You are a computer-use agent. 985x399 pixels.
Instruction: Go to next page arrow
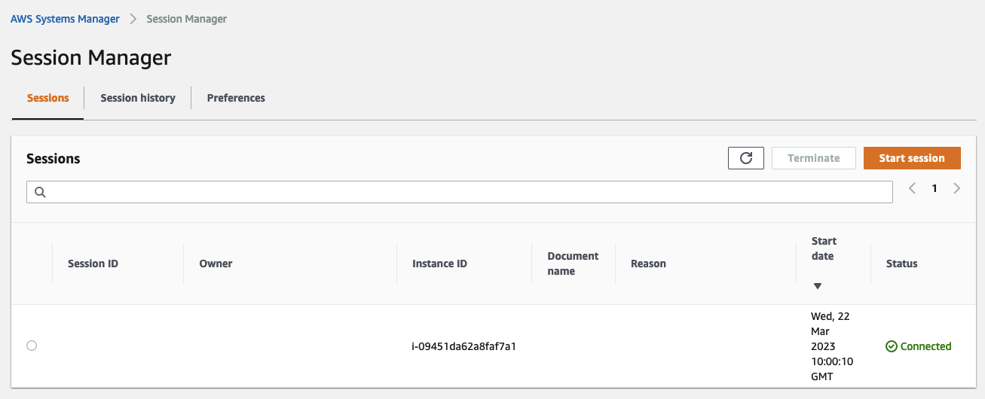957,189
